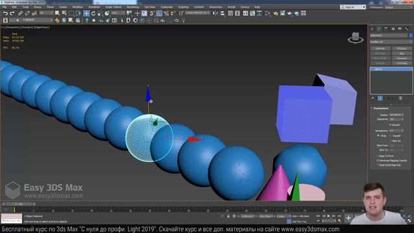Image resolution: width=414 pixels, height=233 pixels.
Task: Open the Help menu
Action: click(x=257, y=7)
